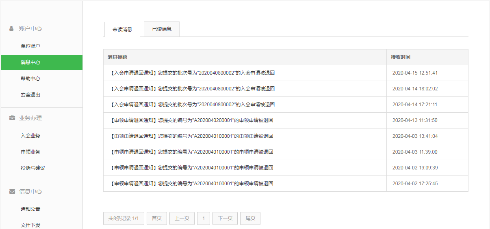The width and height of the screenshot is (490, 229).
Task: Click the briefcase icon beside 业务办理
Action: point(12,118)
